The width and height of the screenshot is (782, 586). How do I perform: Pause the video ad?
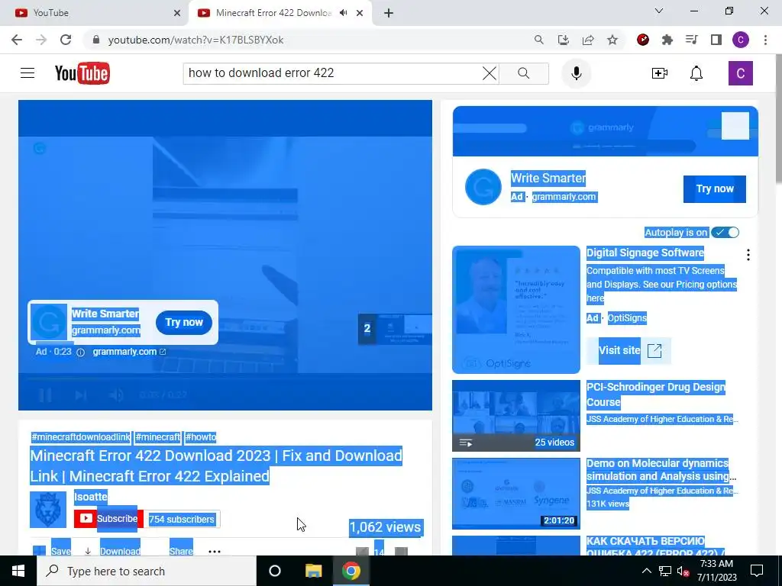point(45,395)
